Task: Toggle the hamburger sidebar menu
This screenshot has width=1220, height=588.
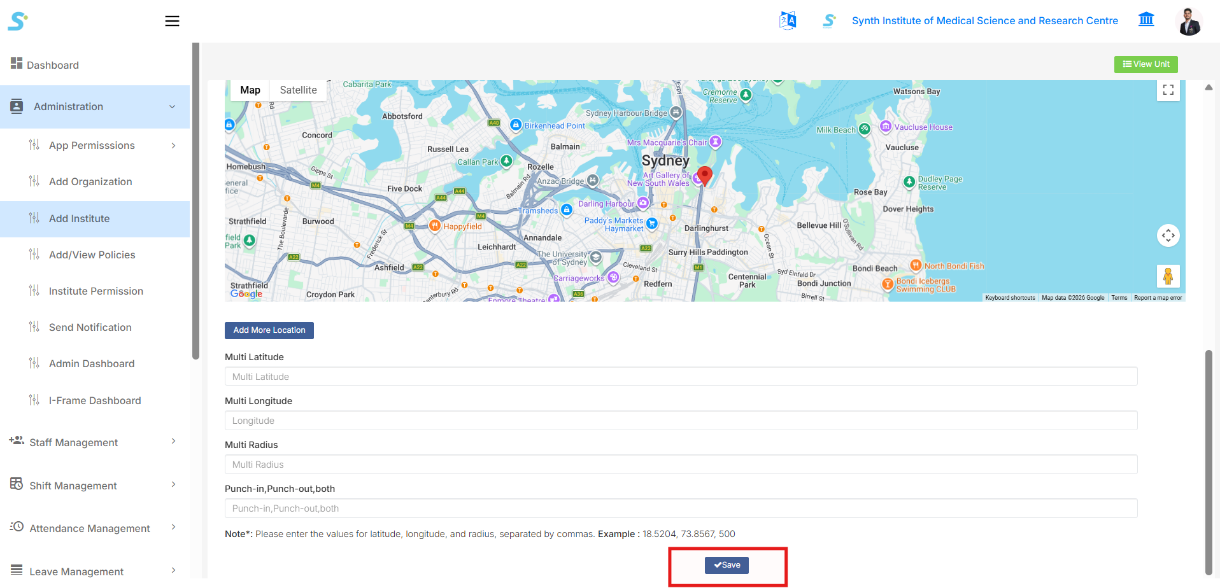Action: (x=172, y=21)
